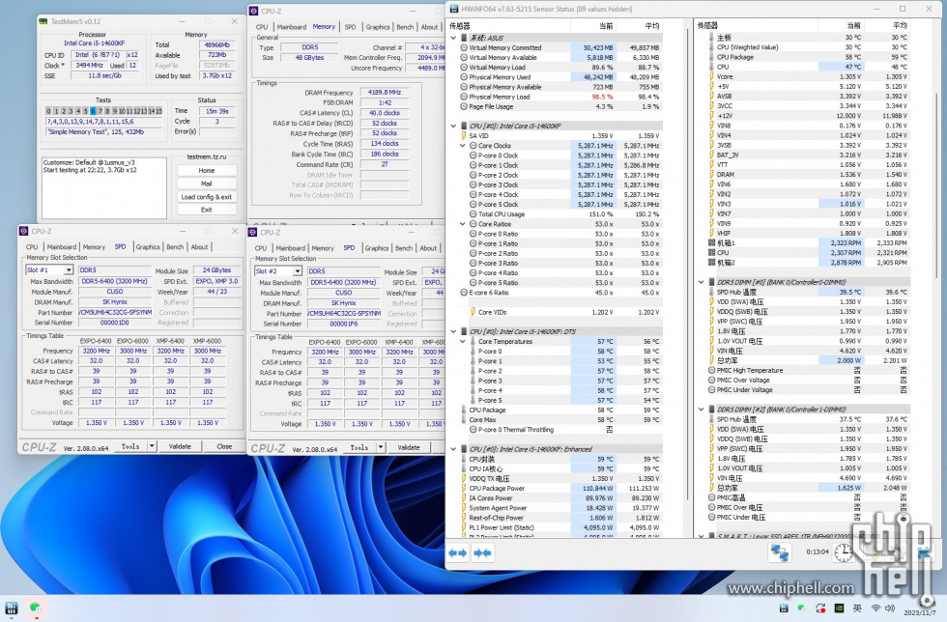
Task: Open the Wi-Fi network tray icon
Action: (x=875, y=608)
